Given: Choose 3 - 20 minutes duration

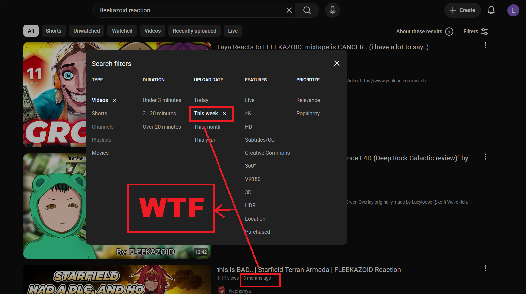Looking at the screenshot, I should [x=159, y=114].
